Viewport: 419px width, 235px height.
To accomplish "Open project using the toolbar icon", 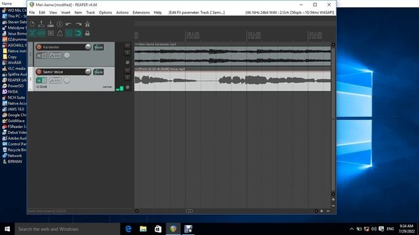I will pos(41,24).
